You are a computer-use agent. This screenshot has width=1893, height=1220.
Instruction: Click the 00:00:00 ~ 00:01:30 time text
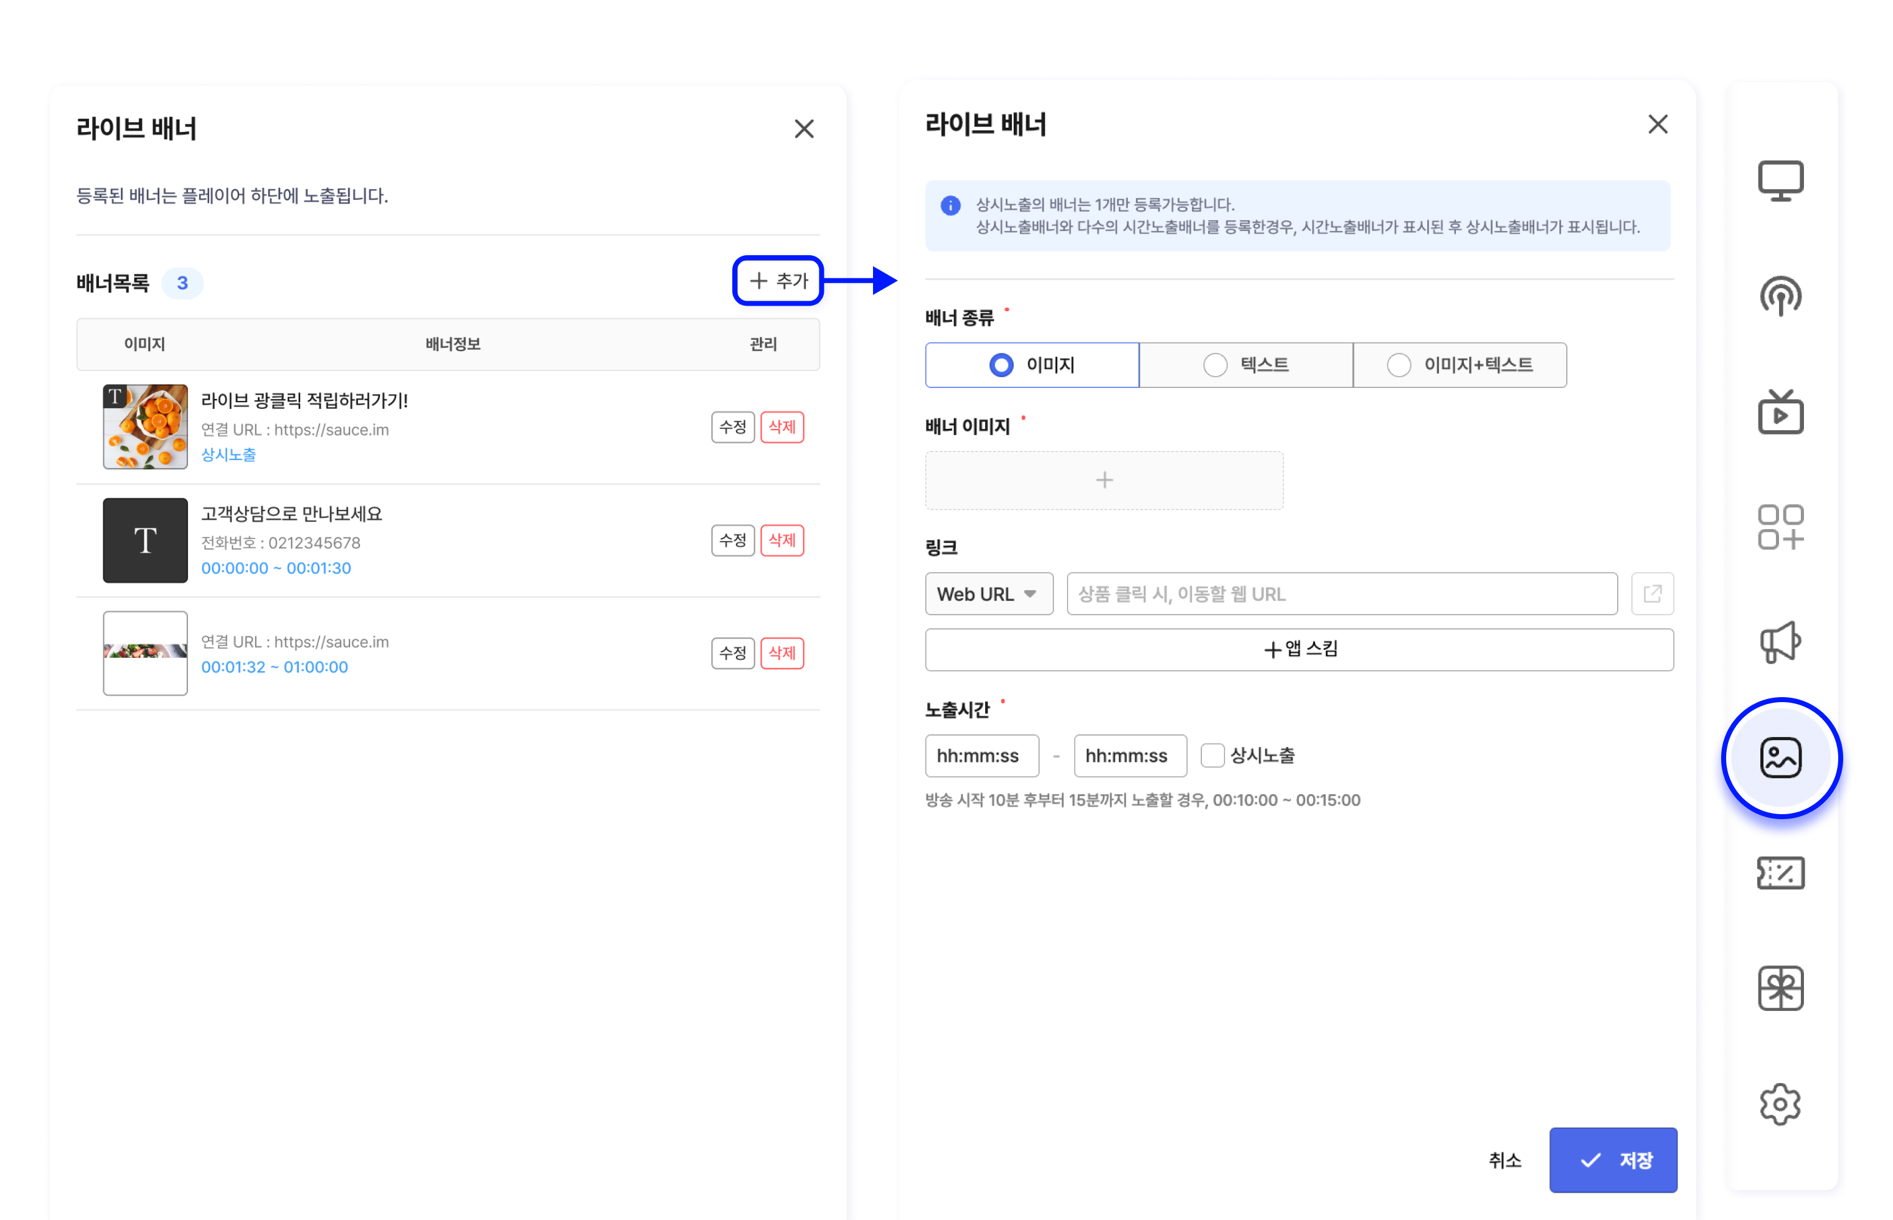(276, 568)
